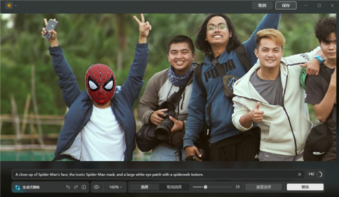Click the 重置选择 reset selection button
Screen dimensions: 339x197
(264, 187)
